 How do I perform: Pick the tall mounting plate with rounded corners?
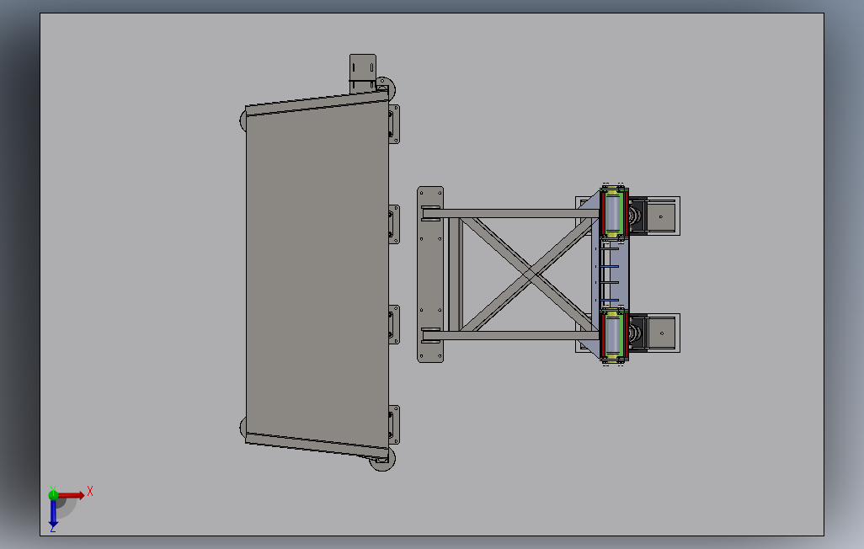(430, 274)
